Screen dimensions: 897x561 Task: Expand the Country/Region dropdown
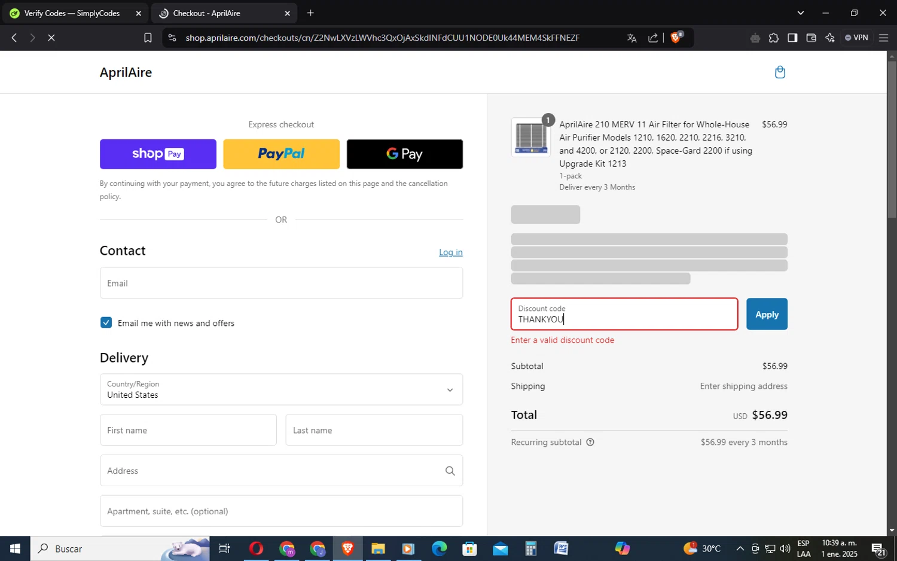281,389
